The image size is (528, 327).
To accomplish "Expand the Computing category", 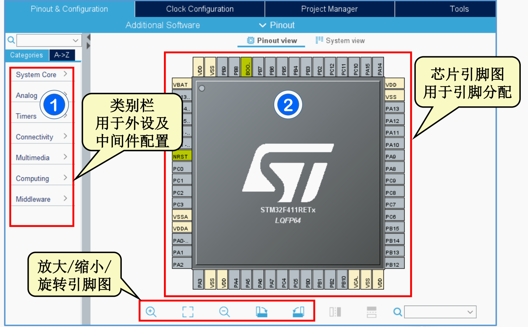I will coord(41,178).
